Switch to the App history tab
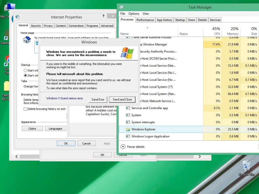Viewport: 259px width, 194px height. [164, 20]
